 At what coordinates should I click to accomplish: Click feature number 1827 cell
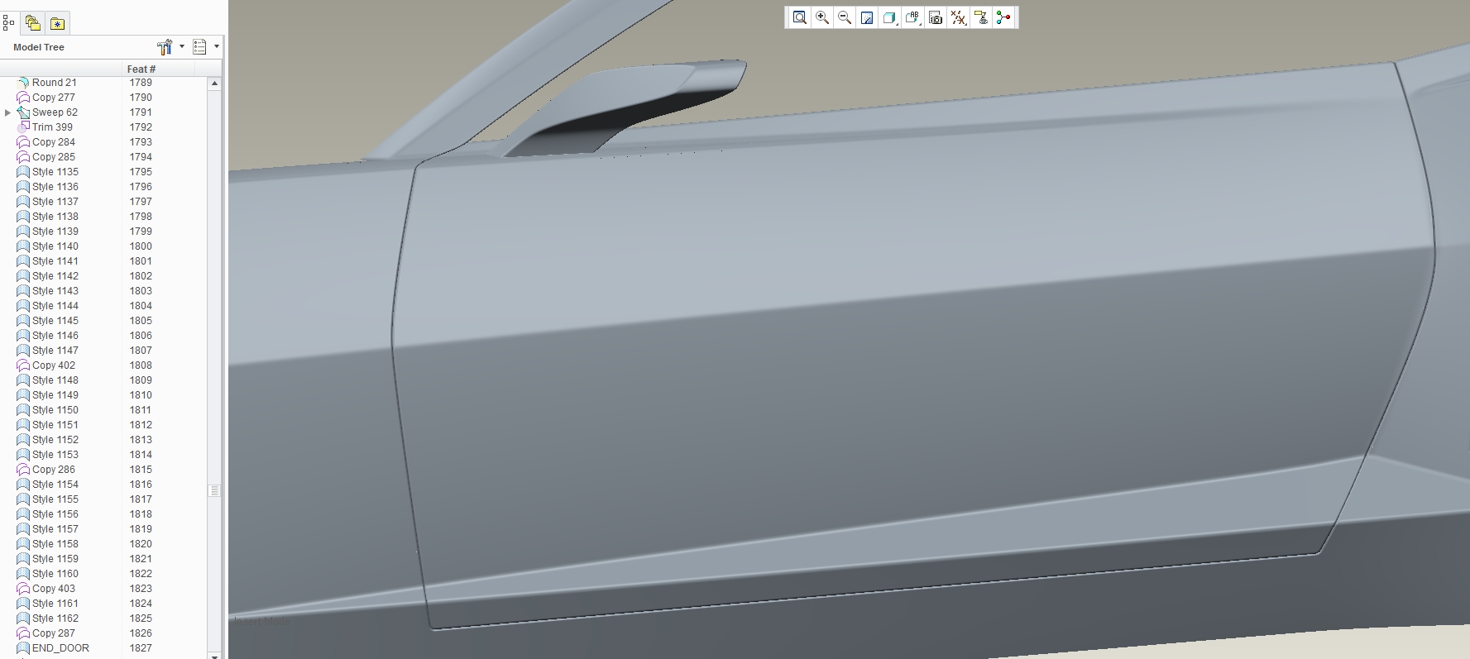(141, 648)
